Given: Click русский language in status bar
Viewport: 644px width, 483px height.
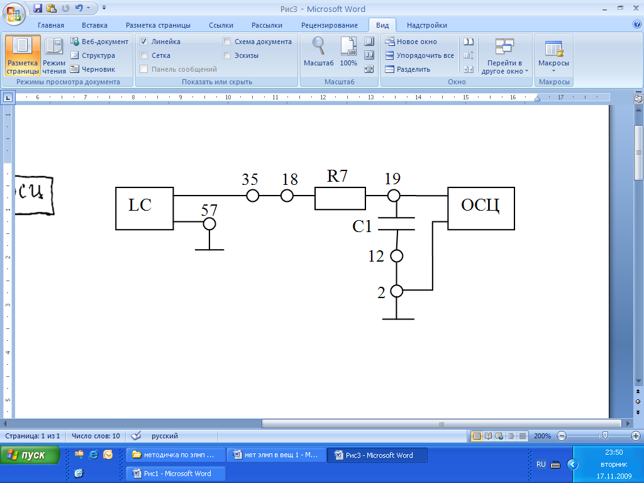Looking at the screenshot, I should tap(165, 436).
